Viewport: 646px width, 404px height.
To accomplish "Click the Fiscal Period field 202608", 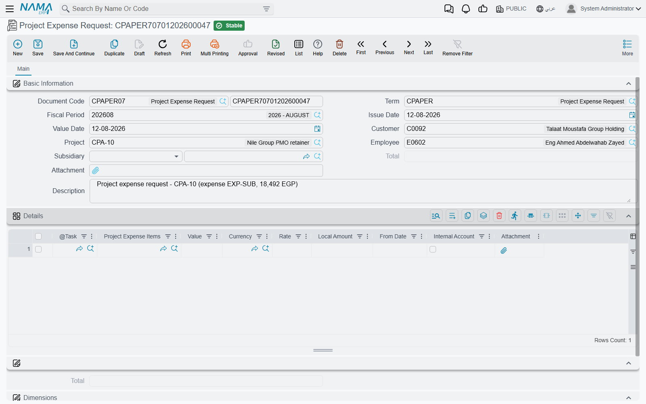I will pyautogui.click(x=206, y=115).
